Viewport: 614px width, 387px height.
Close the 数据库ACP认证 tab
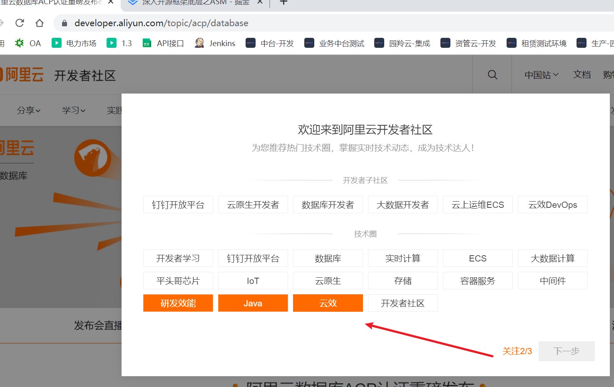tap(111, 2)
